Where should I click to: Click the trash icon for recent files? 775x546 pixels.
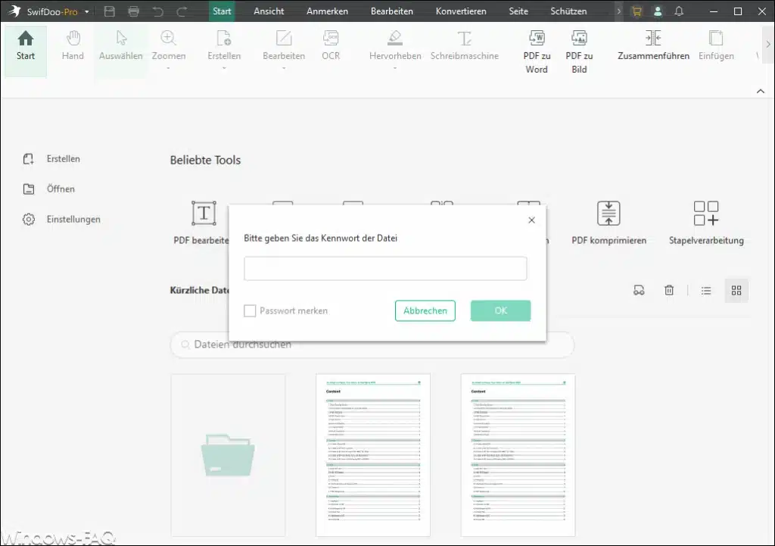click(x=669, y=290)
